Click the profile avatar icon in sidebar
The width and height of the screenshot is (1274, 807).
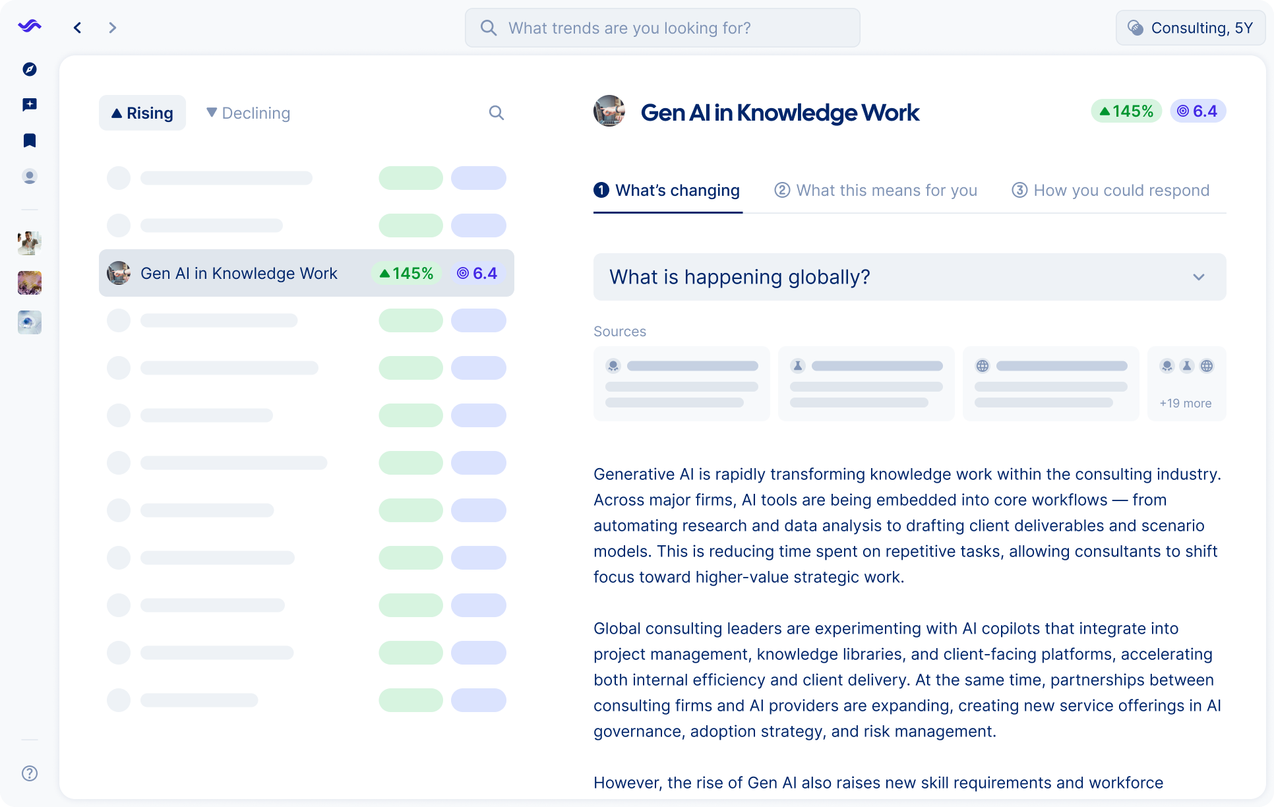tap(30, 177)
